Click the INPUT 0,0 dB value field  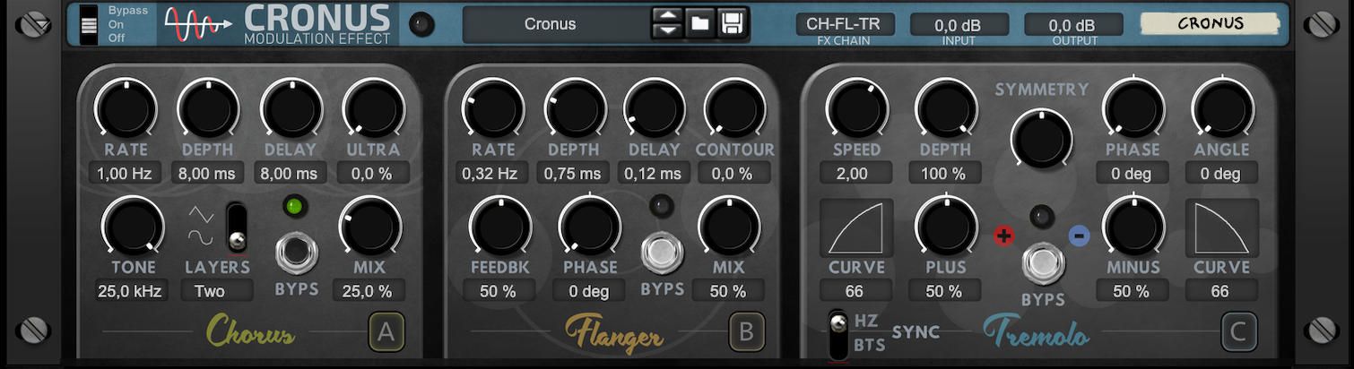(959, 25)
